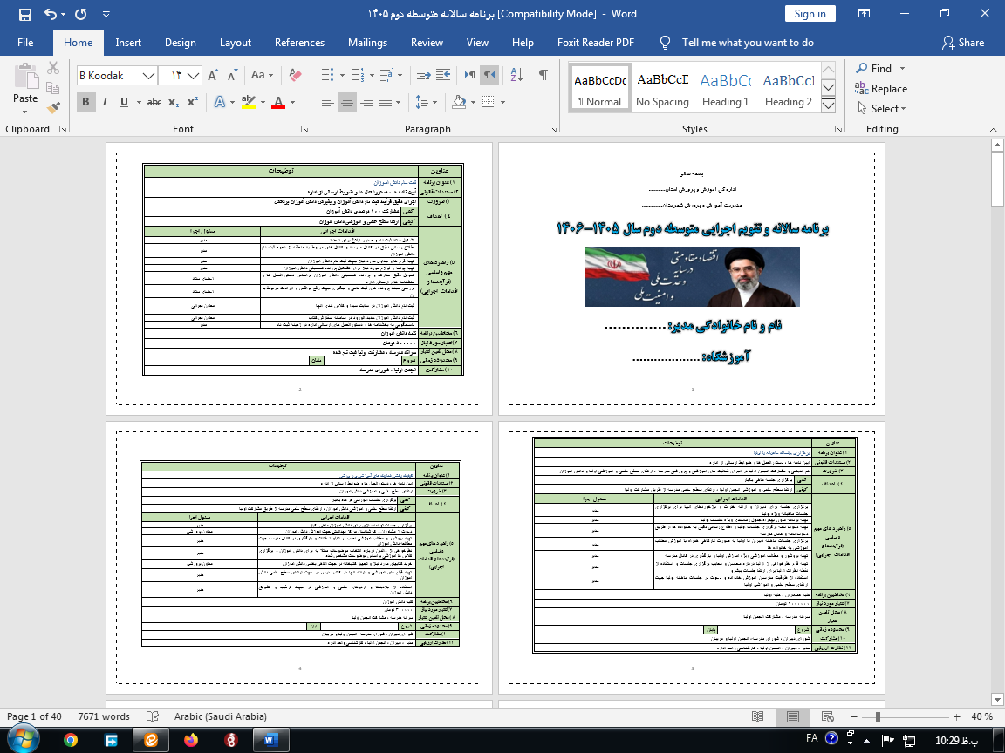Toggle Strikethrough formatting
1005x753 pixels.
point(154,102)
